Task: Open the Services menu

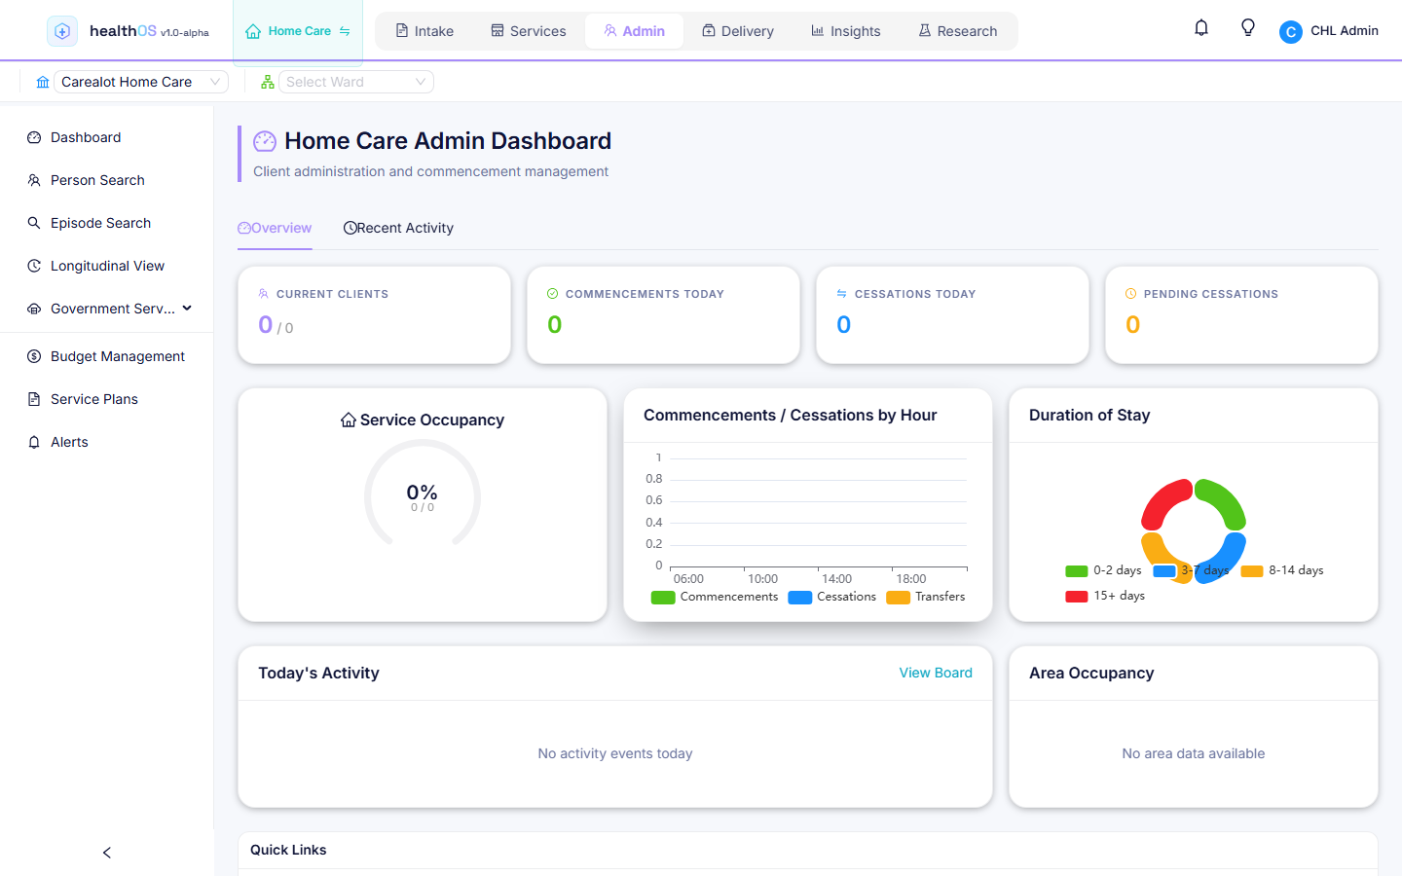Action: coord(529,31)
